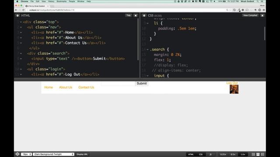Switch to right-side editor layout icon
This screenshot has width=280, height=157.
pos(262,154)
